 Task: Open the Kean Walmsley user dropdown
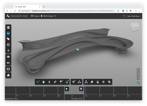134,16
